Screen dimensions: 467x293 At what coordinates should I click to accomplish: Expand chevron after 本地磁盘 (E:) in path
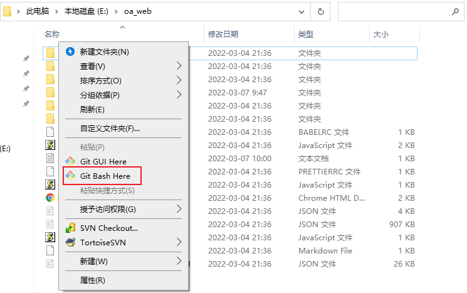(x=116, y=12)
